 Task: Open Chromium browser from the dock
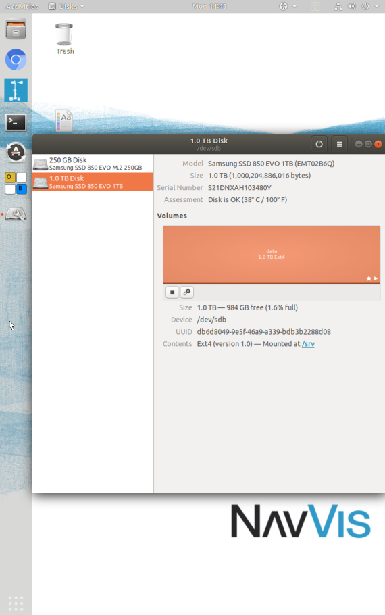point(16,59)
